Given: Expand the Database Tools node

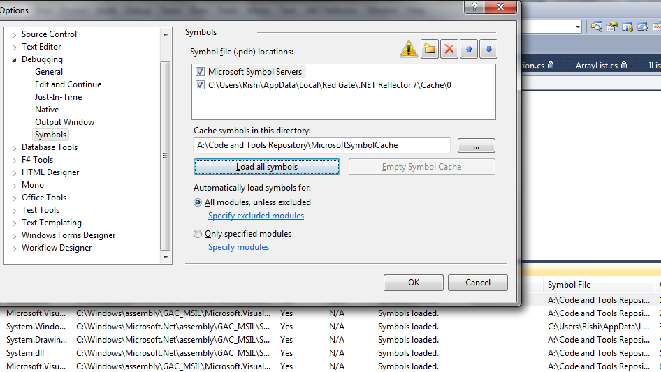Looking at the screenshot, I should [14, 148].
